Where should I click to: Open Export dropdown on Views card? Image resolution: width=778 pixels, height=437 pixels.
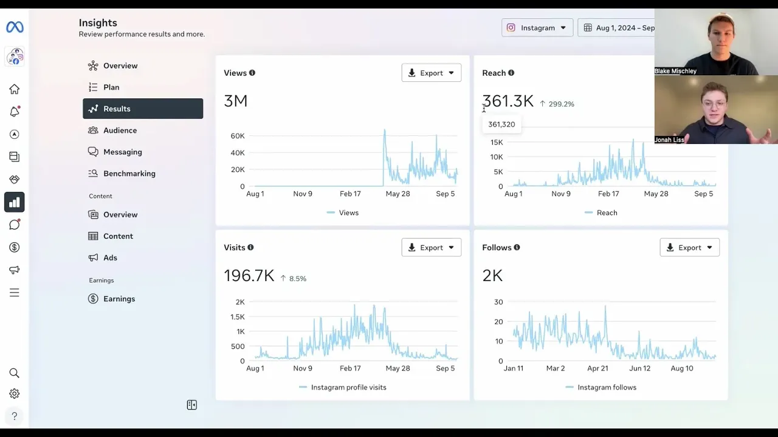[x=432, y=73]
